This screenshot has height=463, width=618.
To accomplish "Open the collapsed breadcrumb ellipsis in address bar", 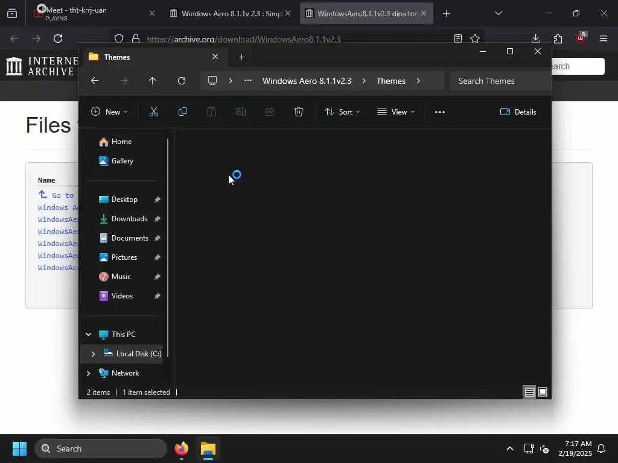I will click(248, 80).
